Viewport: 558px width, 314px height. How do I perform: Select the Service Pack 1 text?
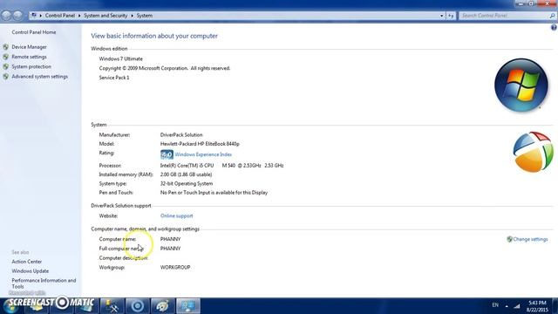coord(114,78)
